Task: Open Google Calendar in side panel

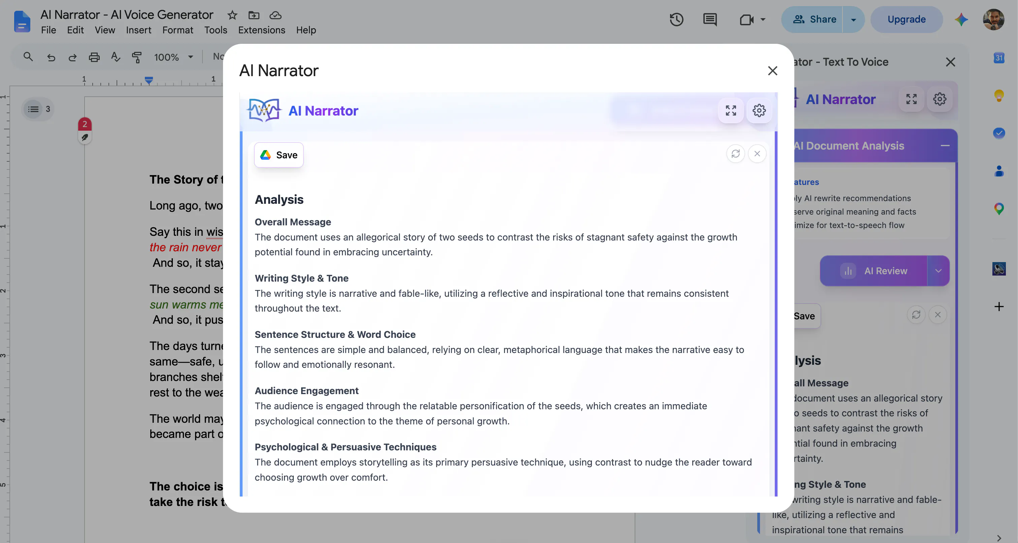Action: (x=999, y=58)
